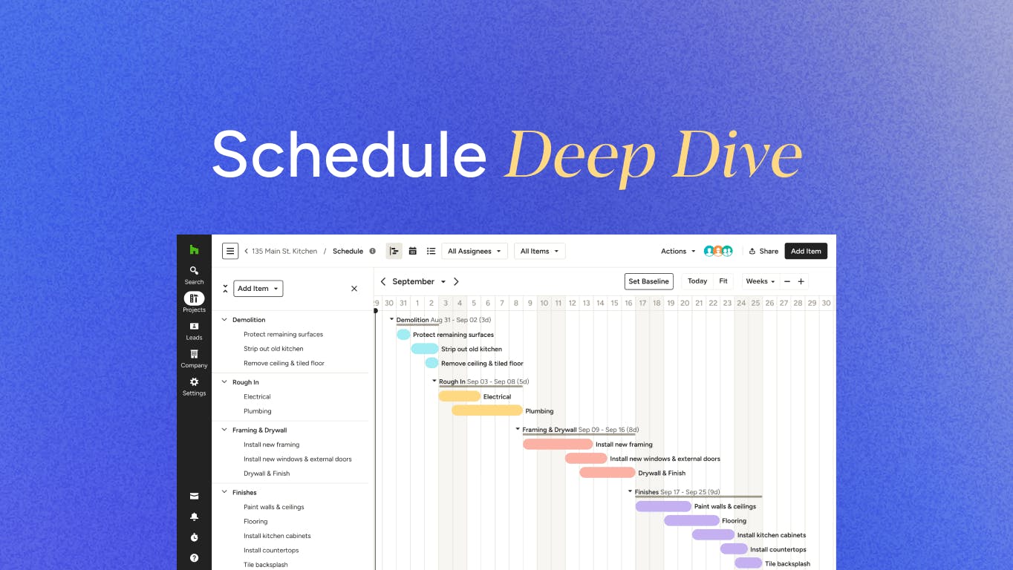Open the hamburger menu button
The height and width of the screenshot is (570, 1013).
point(230,251)
